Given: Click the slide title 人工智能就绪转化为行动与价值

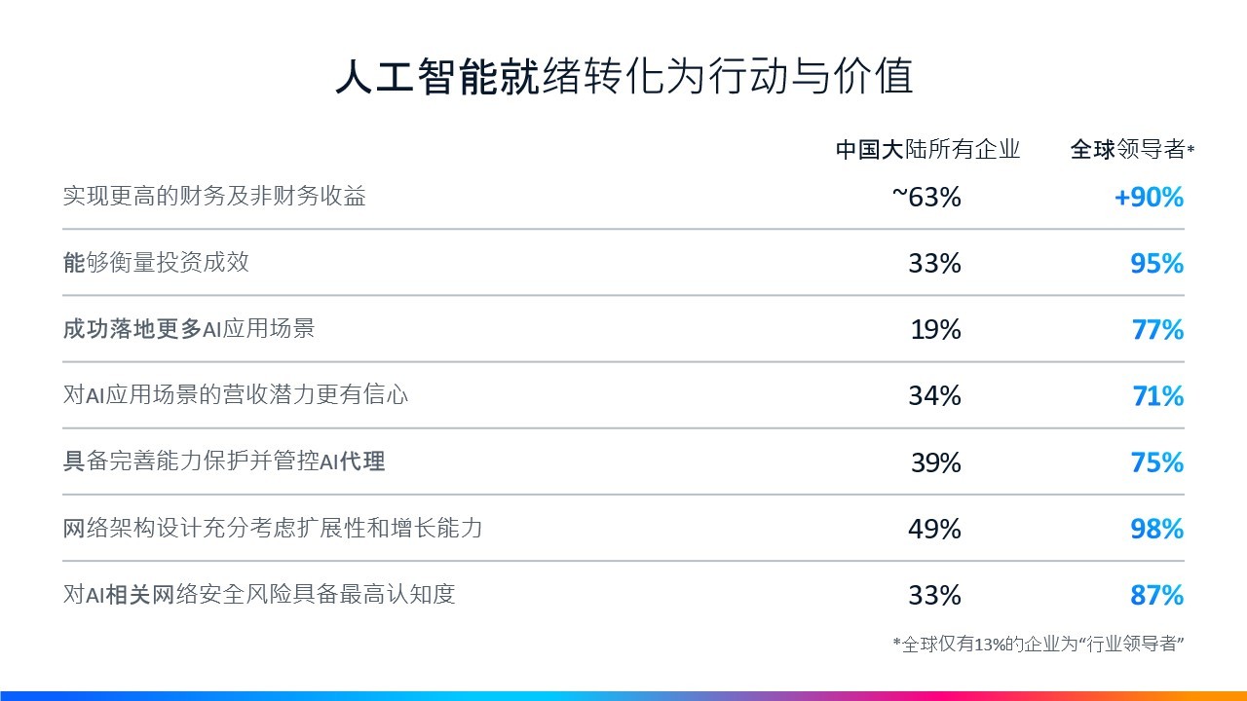Looking at the screenshot, I should [623, 77].
